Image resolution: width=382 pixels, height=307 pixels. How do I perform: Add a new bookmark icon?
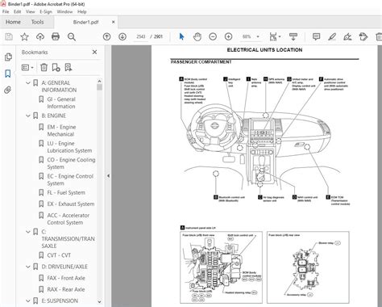(56, 67)
